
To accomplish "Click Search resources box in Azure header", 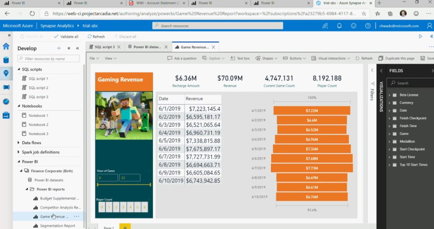I will coord(217,26).
